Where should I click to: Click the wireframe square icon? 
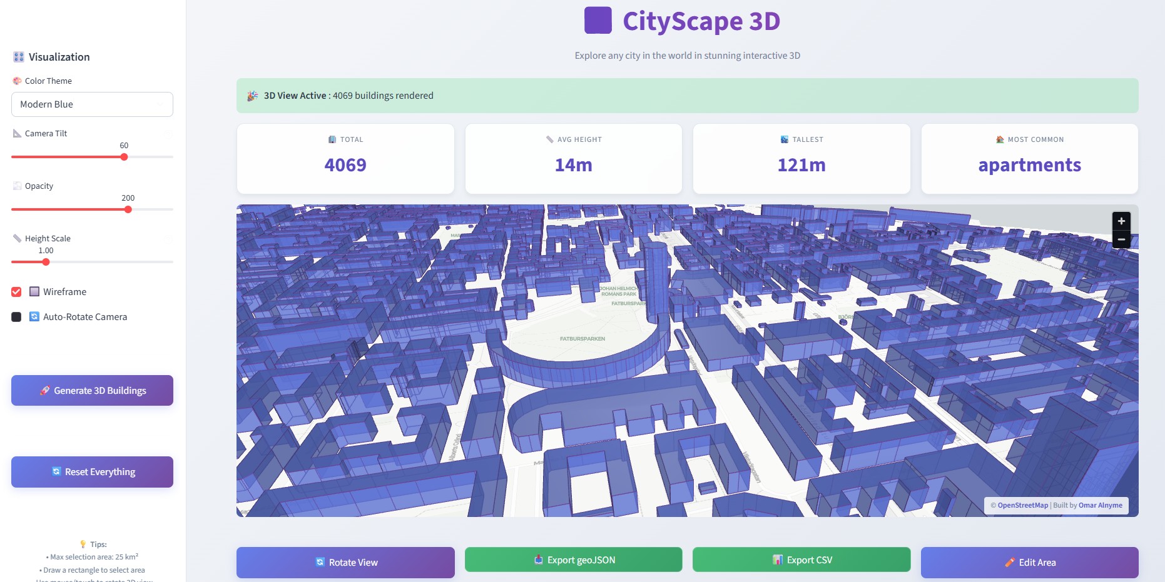(x=34, y=291)
